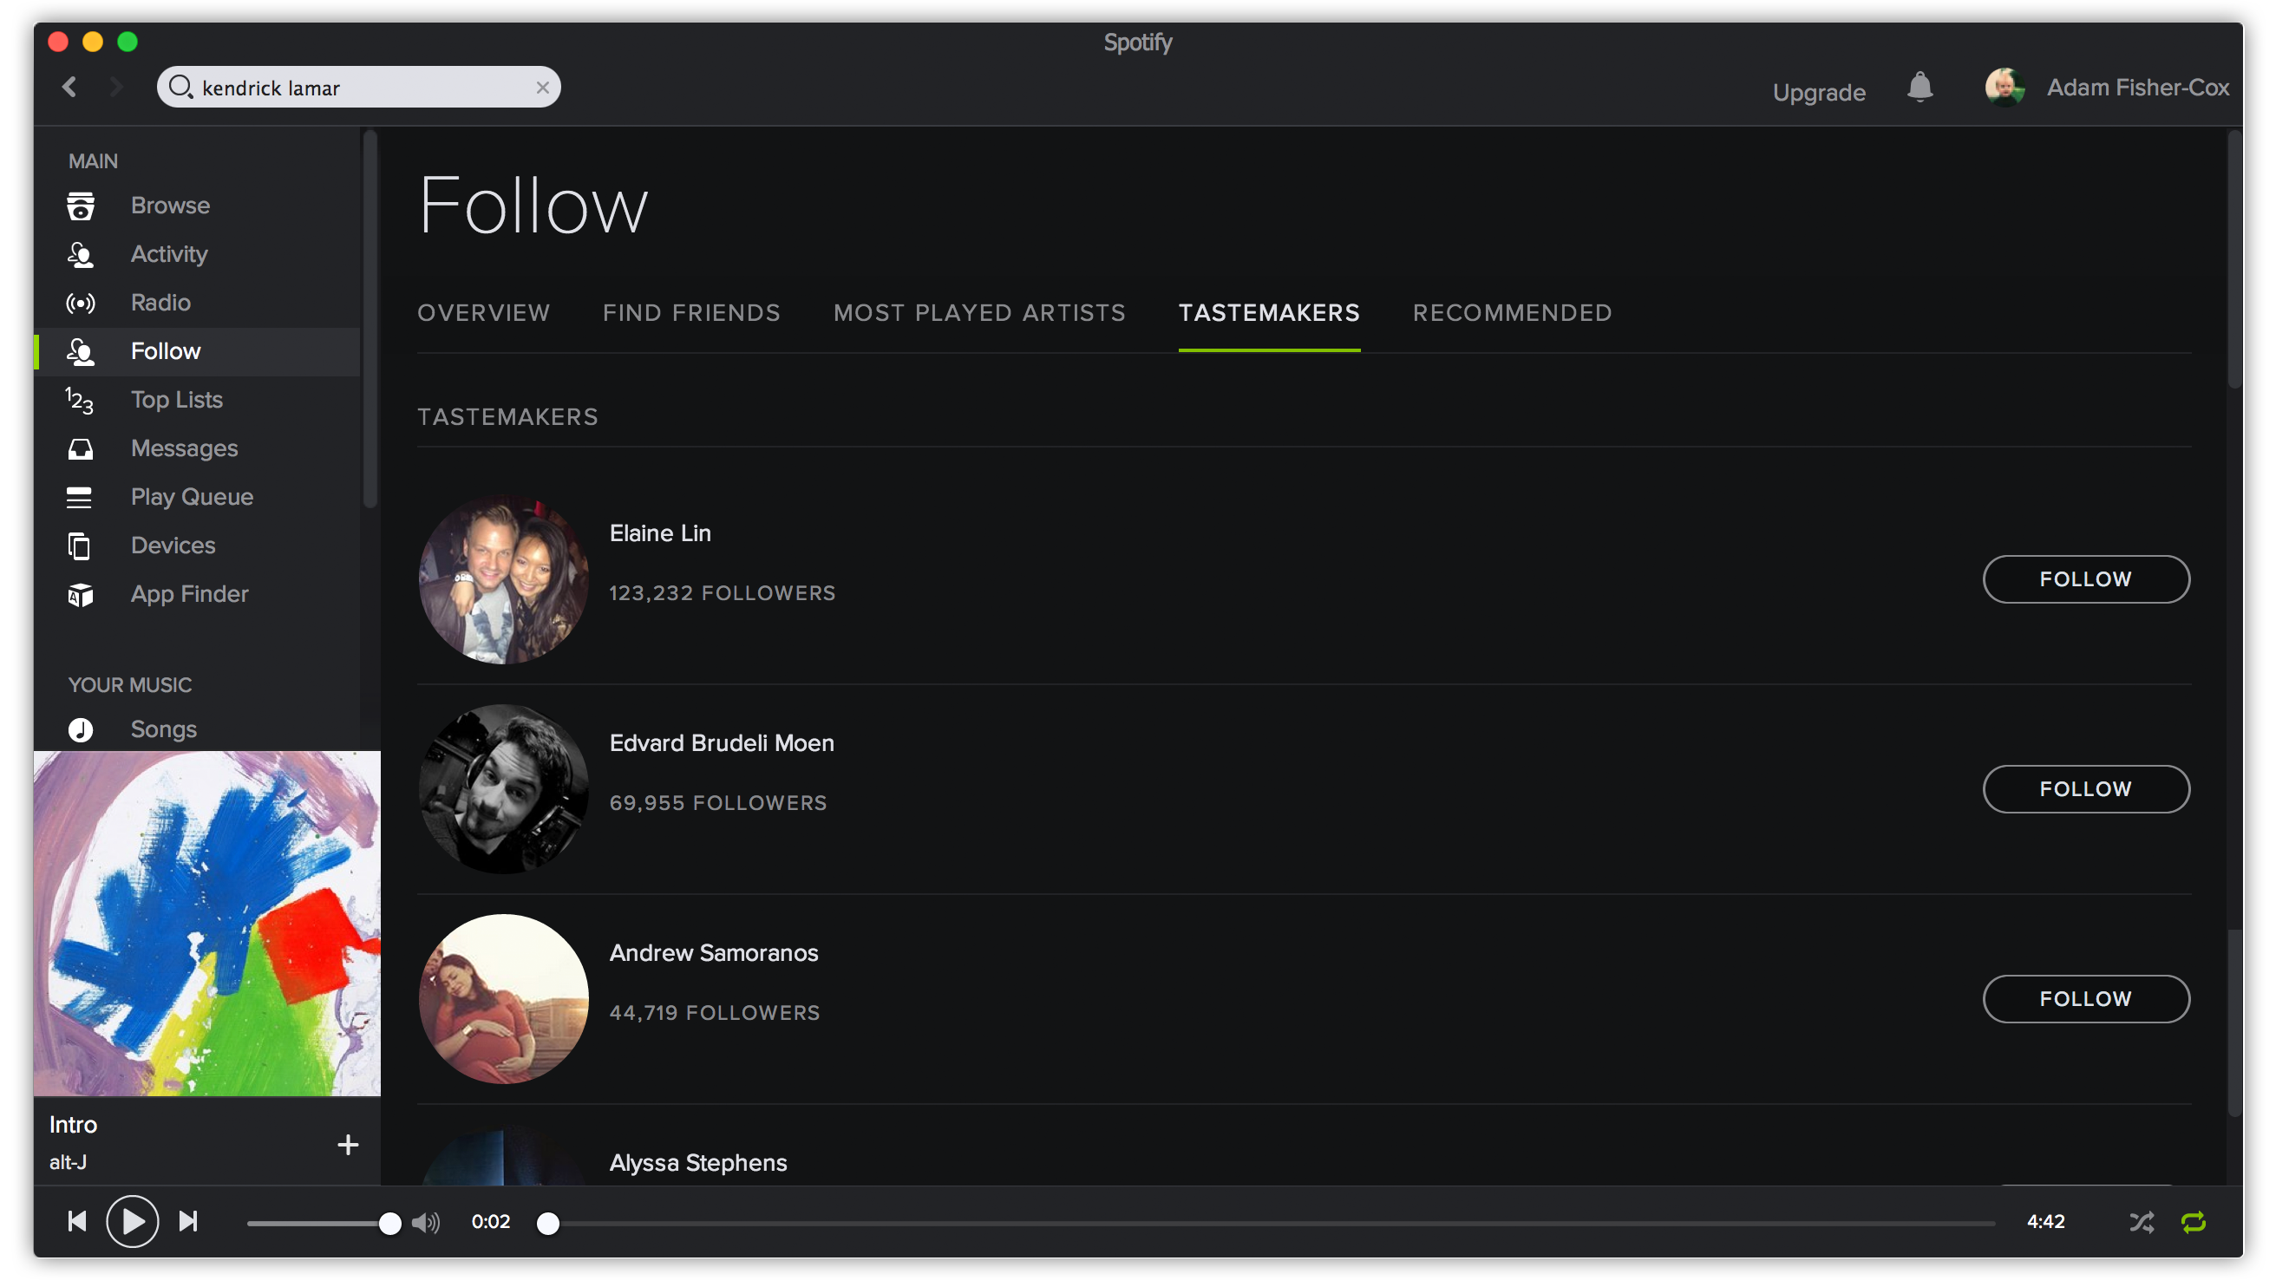Follow Andrew Samoranos
The image size is (2276, 1287).
click(2086, 999)
